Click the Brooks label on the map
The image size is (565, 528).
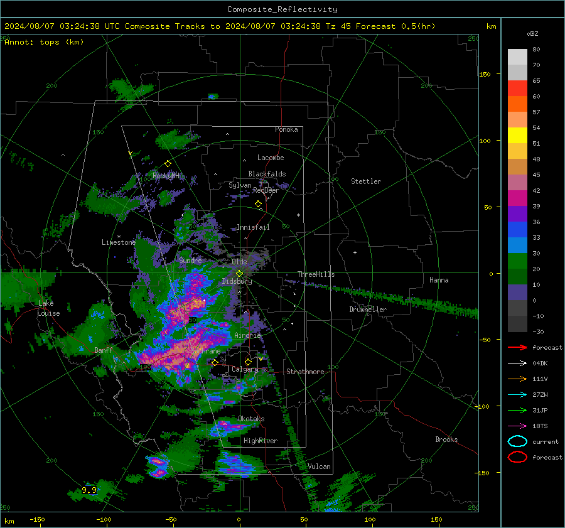pyautogui.click(x=446, y=439)
